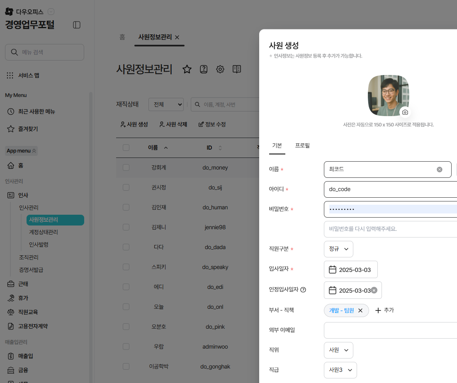Check the box for 강회계 row
457x383 pixels.
pyautogui.click(x=126, y=167)
